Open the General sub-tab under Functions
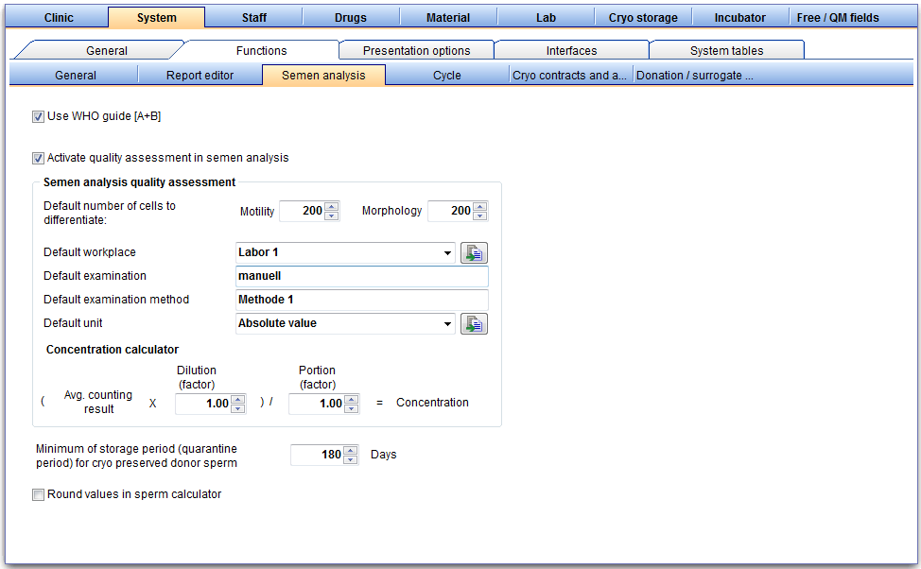The height and width of the screenshot is (569, 921). click(x=76, y=76)
